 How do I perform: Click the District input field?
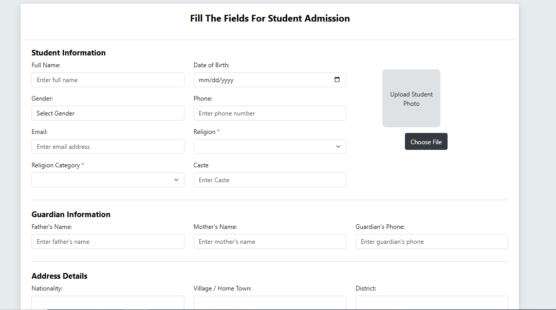[432, 302]
